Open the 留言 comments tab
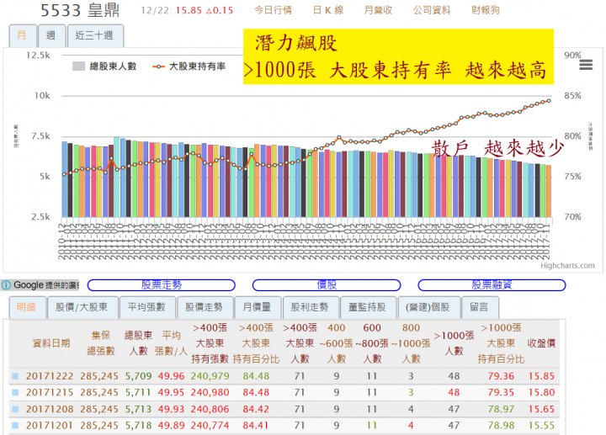Viewport: 606px width, 435px height. coord(479,307)
